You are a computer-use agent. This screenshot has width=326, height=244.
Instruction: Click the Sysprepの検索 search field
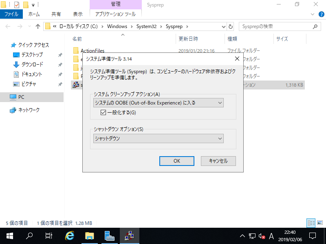pyautogui.click(x=280, y=26)
